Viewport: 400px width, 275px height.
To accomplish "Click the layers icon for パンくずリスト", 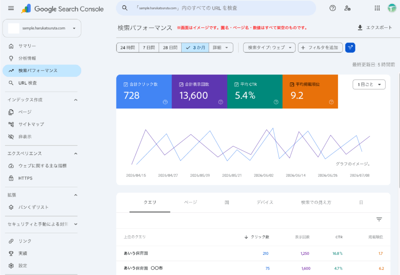I will coord(11,207).
